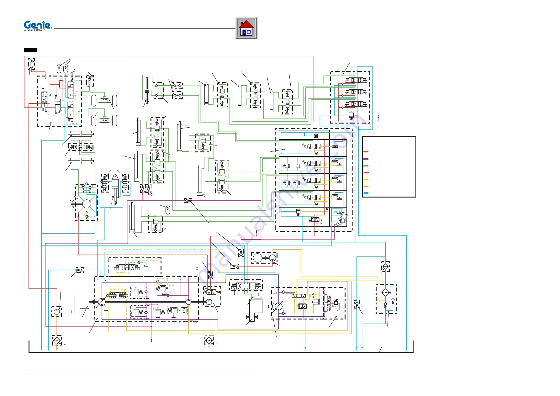Click the Genie company logo
Image resolution: width=560 pixels, height=396 pixels.
click(x=38, y=26)
